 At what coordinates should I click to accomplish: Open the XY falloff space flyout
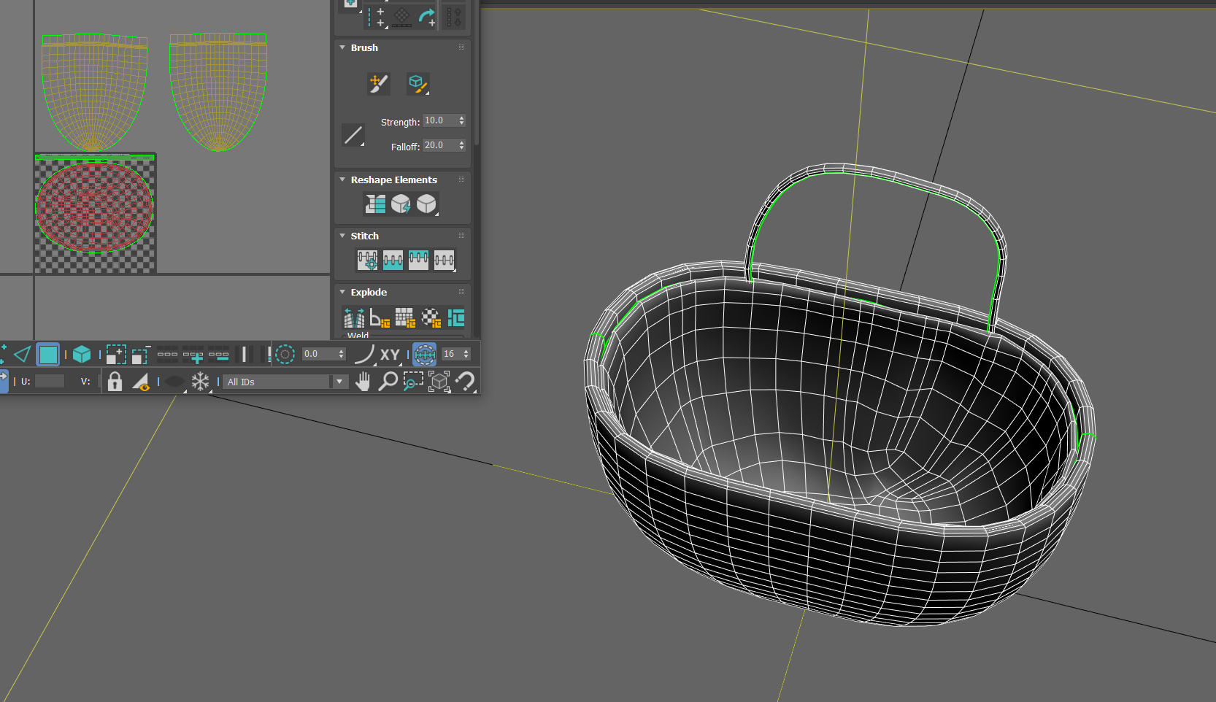[x=390, y=355]
